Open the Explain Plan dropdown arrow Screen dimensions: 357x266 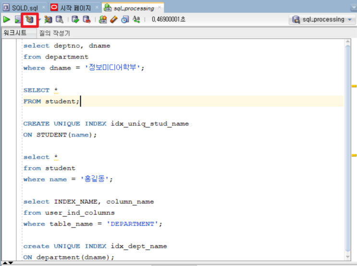pos(39,20)
